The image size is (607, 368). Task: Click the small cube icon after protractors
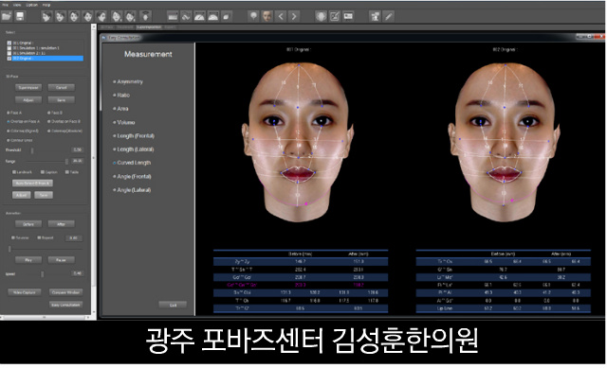pos(227,16)
